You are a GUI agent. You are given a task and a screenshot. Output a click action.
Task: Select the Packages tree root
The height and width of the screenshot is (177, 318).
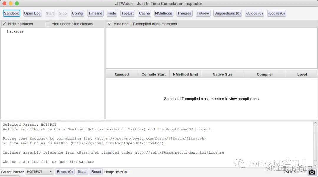[x=15, y=31]
